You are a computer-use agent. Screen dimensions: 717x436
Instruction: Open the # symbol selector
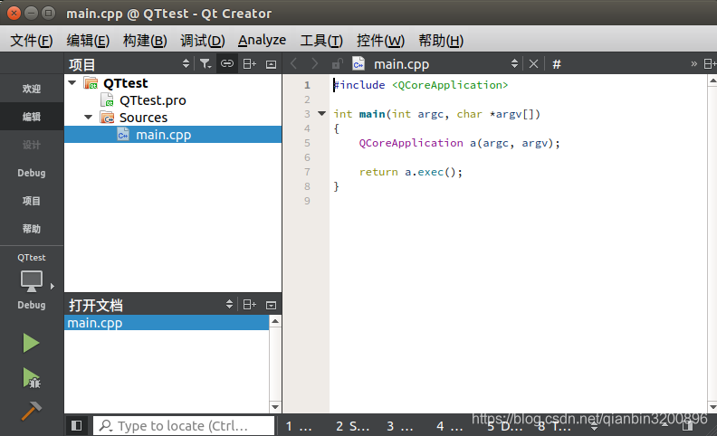point(557,64)
